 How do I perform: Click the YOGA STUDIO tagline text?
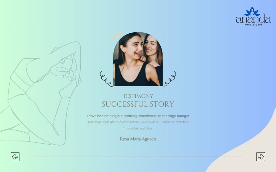tap(253, 25)
